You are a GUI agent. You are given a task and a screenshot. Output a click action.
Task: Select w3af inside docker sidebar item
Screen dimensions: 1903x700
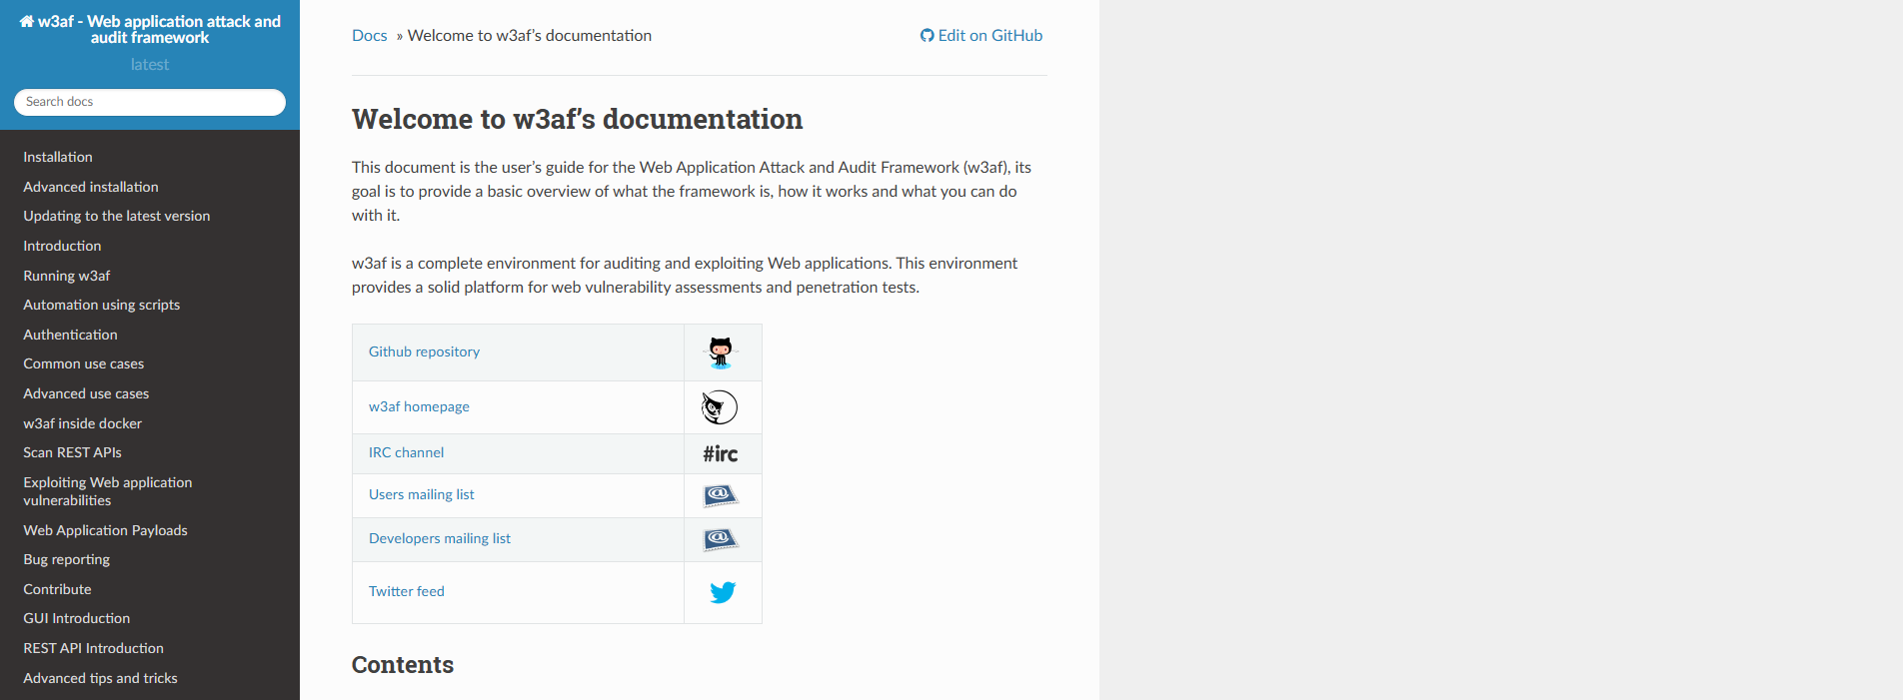(82, 423)
